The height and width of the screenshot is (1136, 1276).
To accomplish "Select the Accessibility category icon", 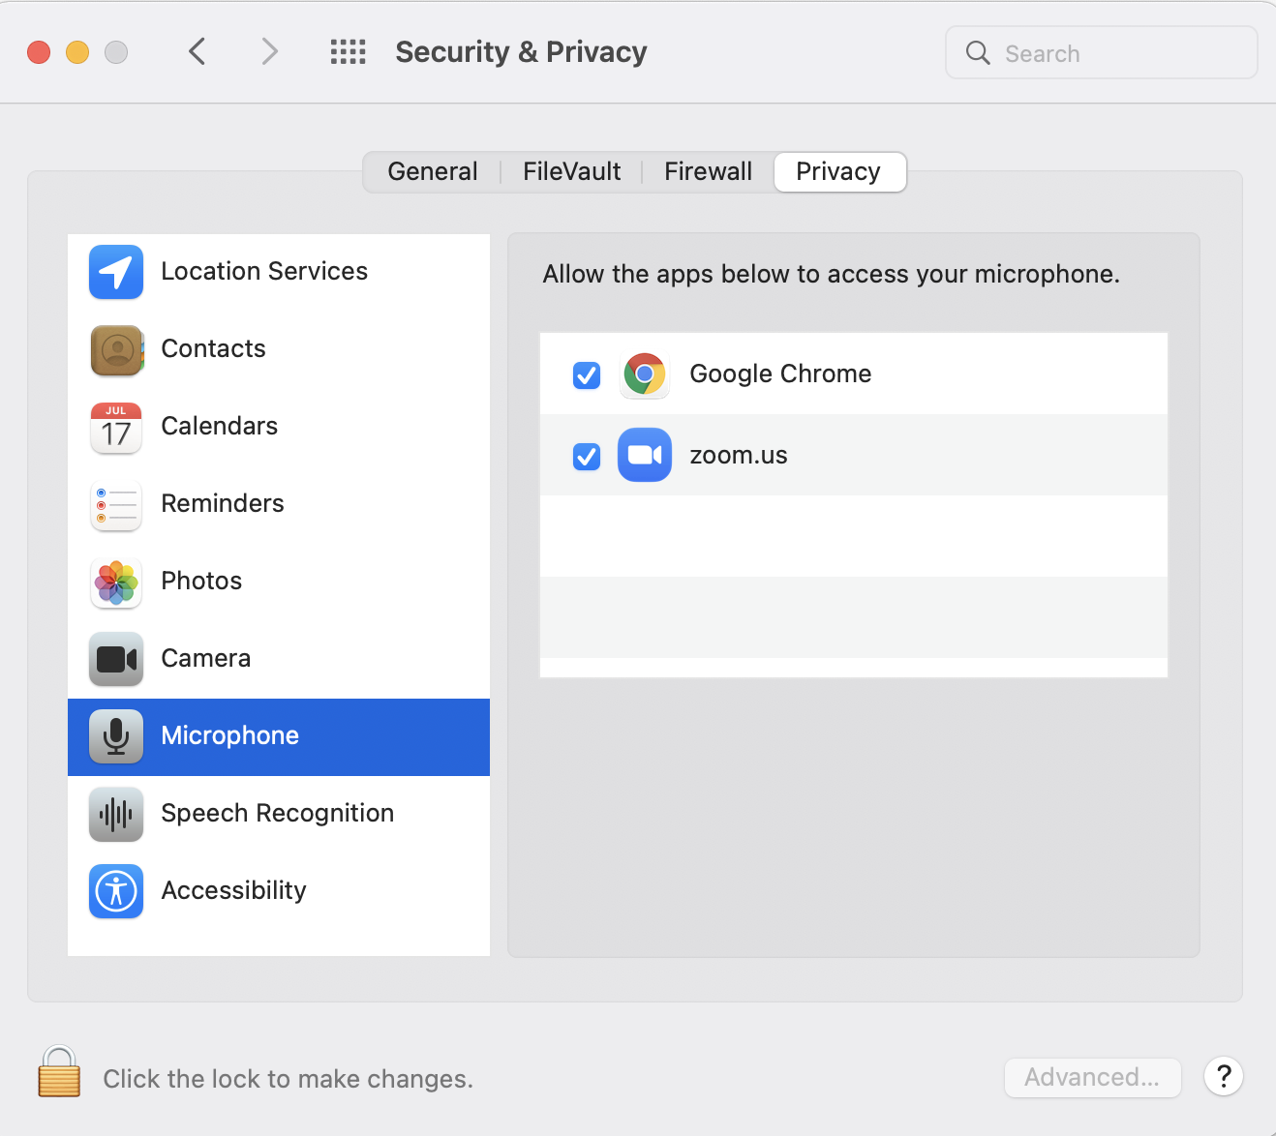I will click(x=116, y=891).
